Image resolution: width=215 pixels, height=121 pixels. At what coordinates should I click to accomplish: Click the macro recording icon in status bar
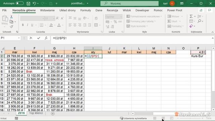coord(16,118)
